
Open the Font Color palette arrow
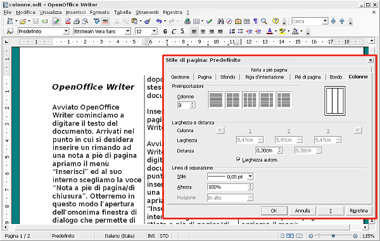[275, 31]
